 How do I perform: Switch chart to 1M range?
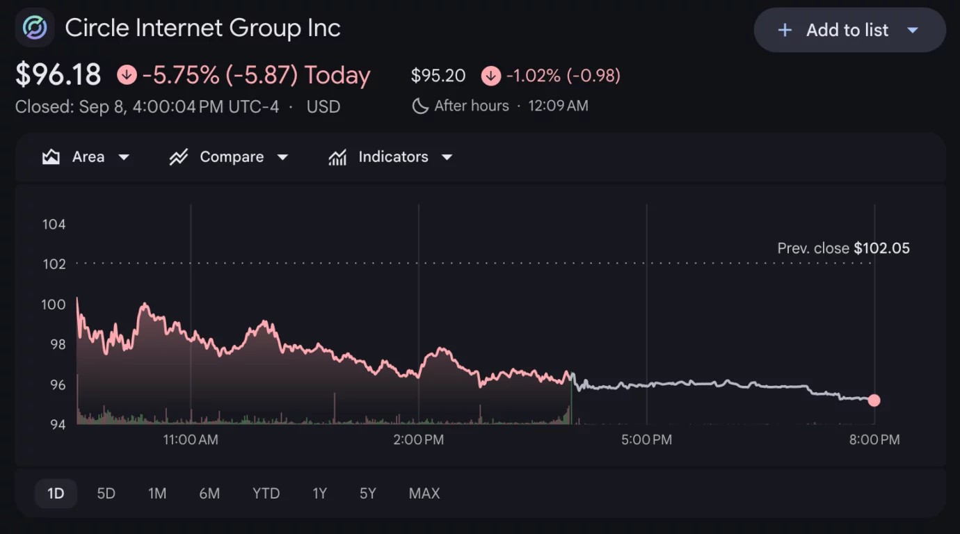pyautogui.click(x=157, y=494)
